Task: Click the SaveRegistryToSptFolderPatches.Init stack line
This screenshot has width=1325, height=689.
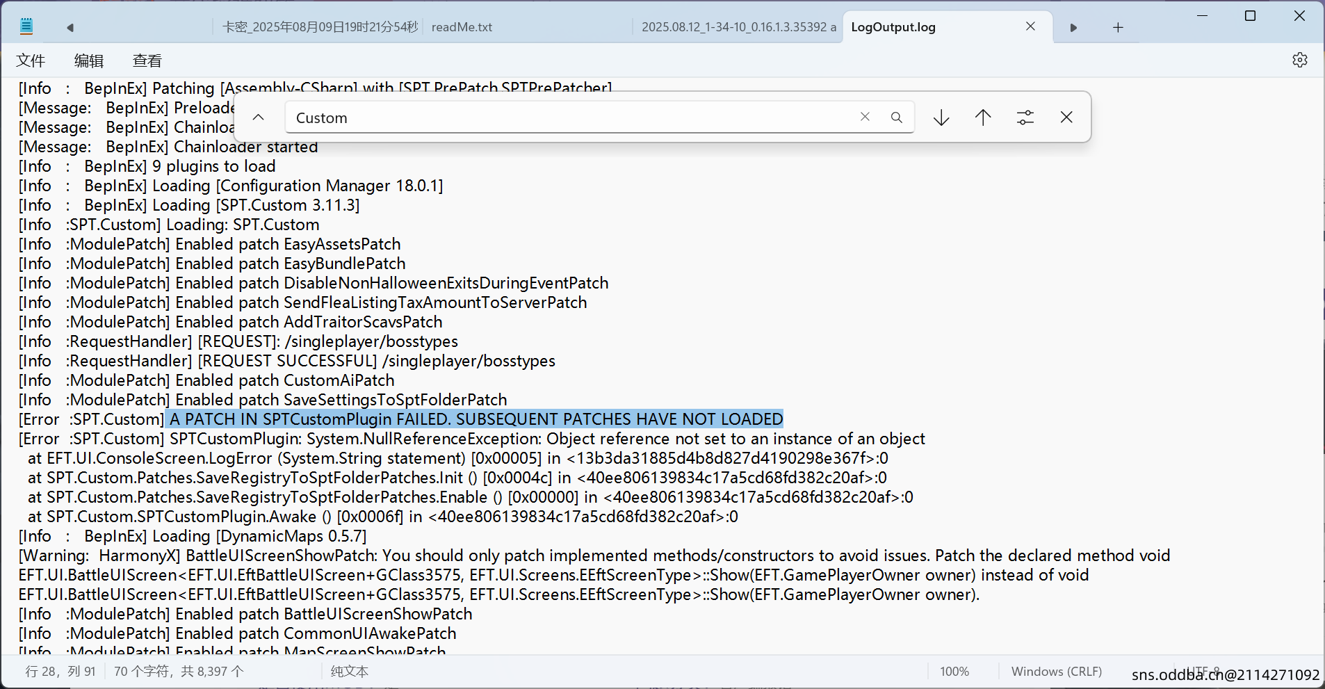Action: coord(457,478)
